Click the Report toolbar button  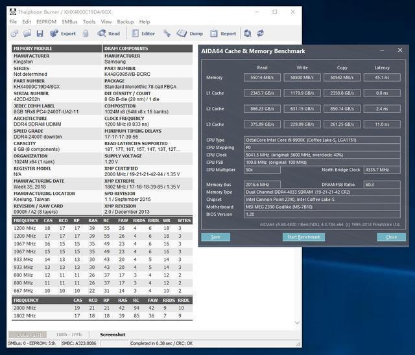[x=223, y=34]
